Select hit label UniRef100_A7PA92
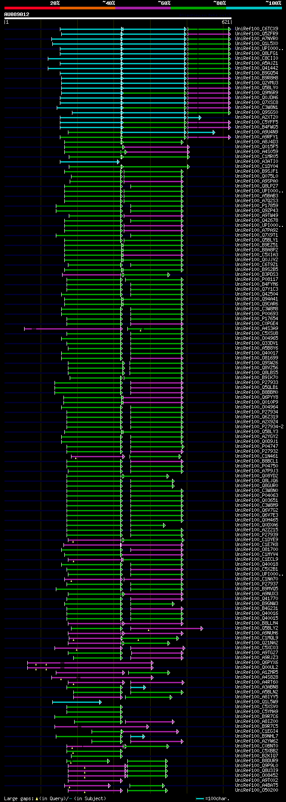The image size is (286, 802). point(257,230)
